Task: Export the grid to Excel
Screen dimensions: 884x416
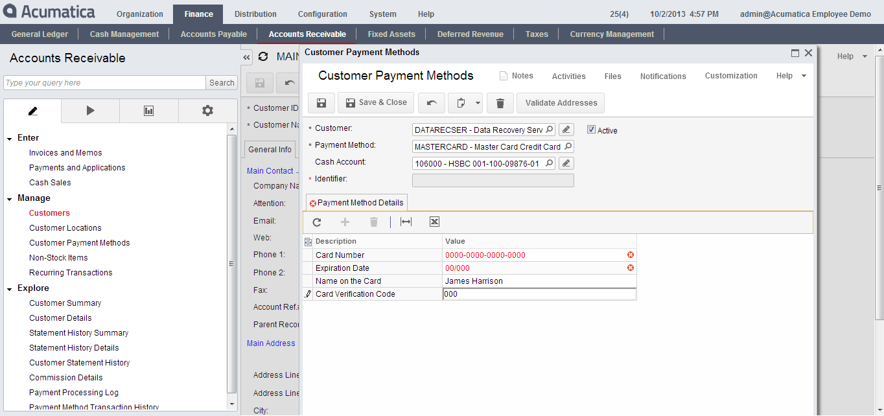Action: tap(434, 222)
